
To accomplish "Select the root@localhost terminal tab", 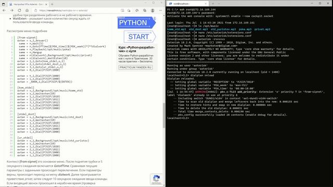I will pos(187,4).
